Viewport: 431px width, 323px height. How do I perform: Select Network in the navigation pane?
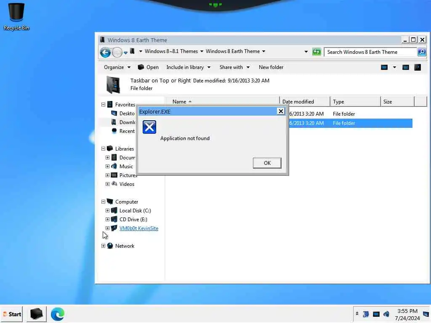125,246
